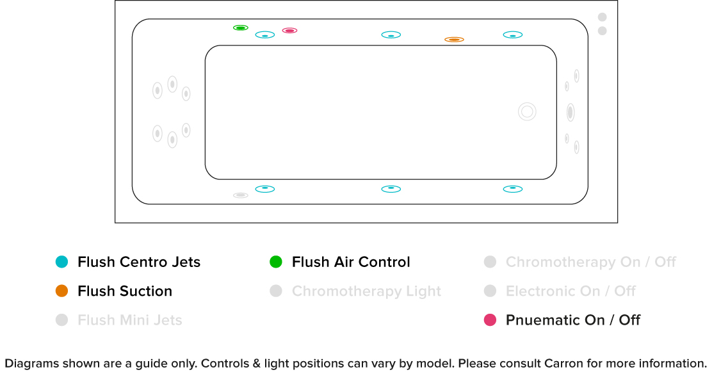The width and height of the screenshot is (721, 372).
Task: Select the greyed Chromotherapy Light label
Action: [x=366, y=291]
